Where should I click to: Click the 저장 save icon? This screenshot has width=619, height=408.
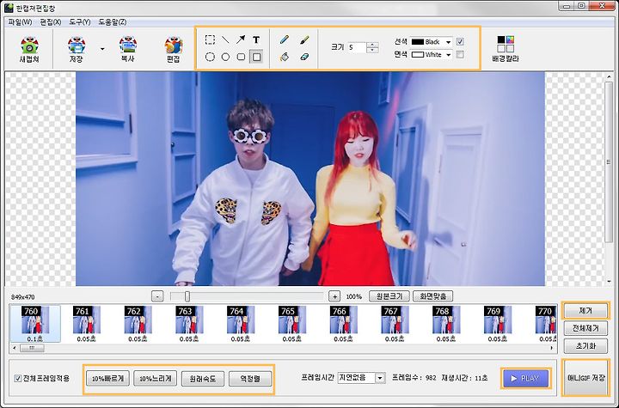(77, 49)
